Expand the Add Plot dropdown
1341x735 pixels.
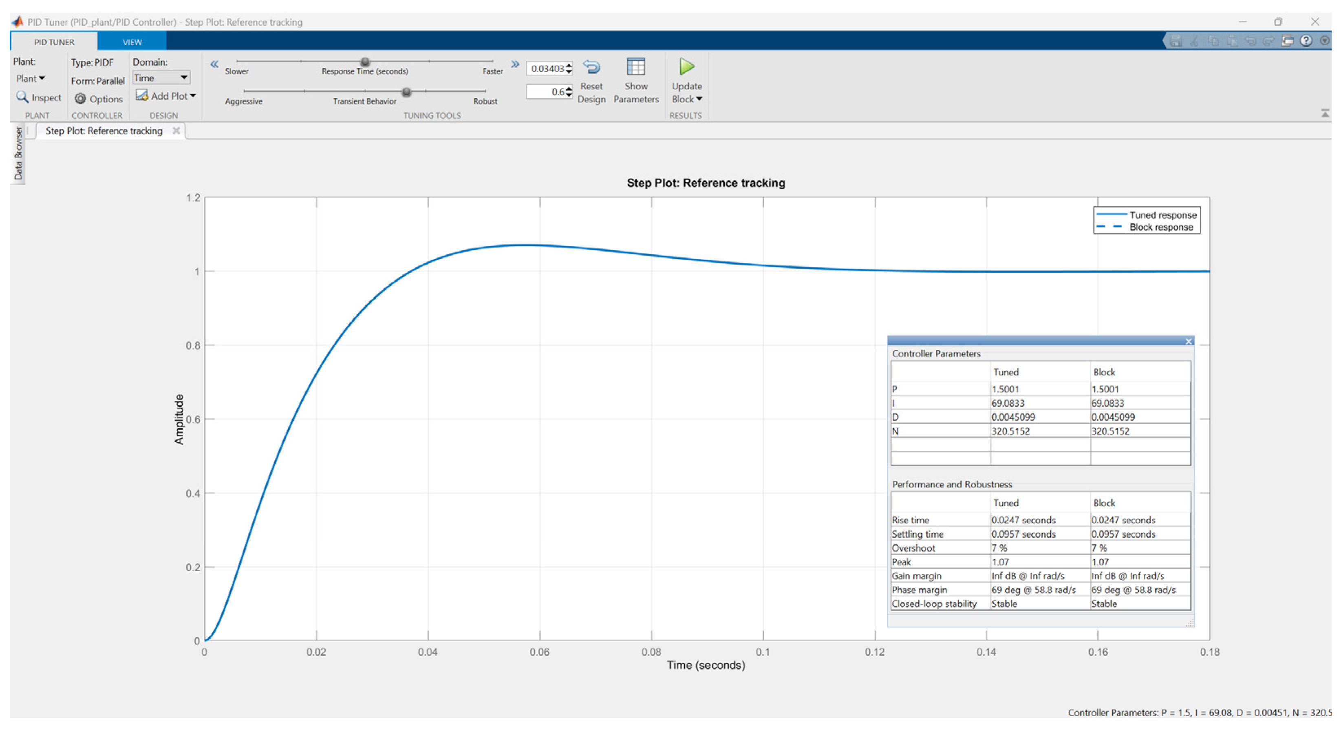click(x=193, y=96)
